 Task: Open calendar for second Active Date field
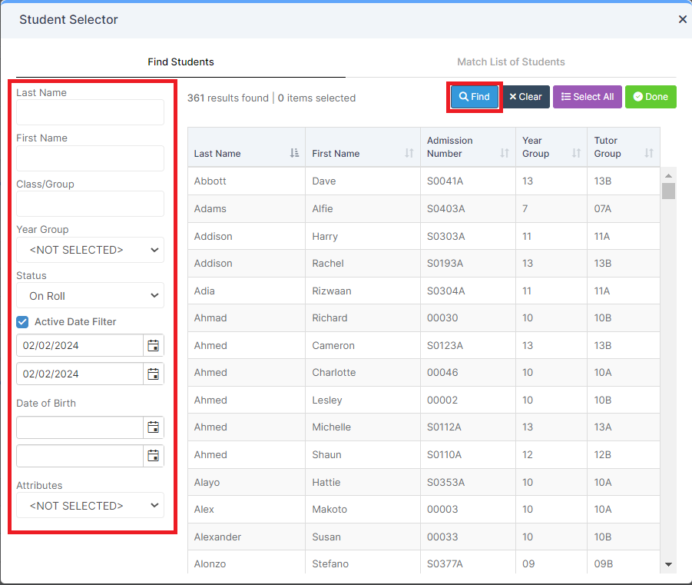(x=153, y=374)
